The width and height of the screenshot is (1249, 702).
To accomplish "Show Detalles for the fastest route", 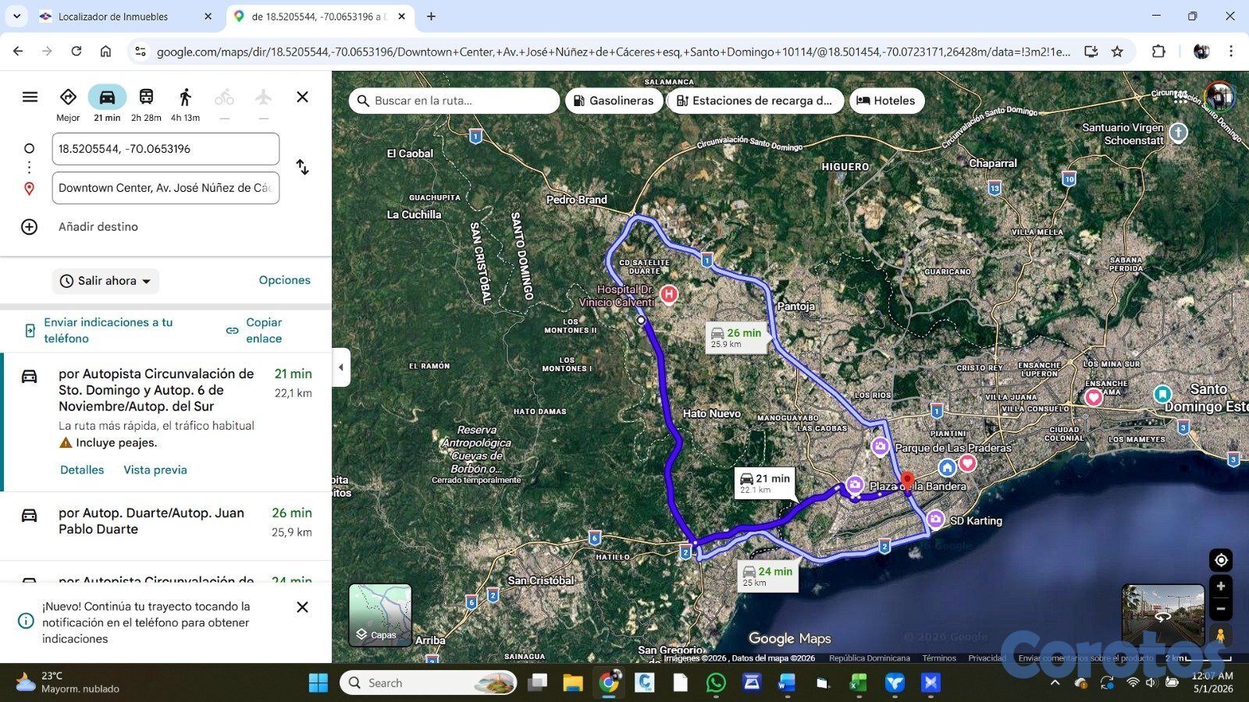I will (x=82, y=470).
